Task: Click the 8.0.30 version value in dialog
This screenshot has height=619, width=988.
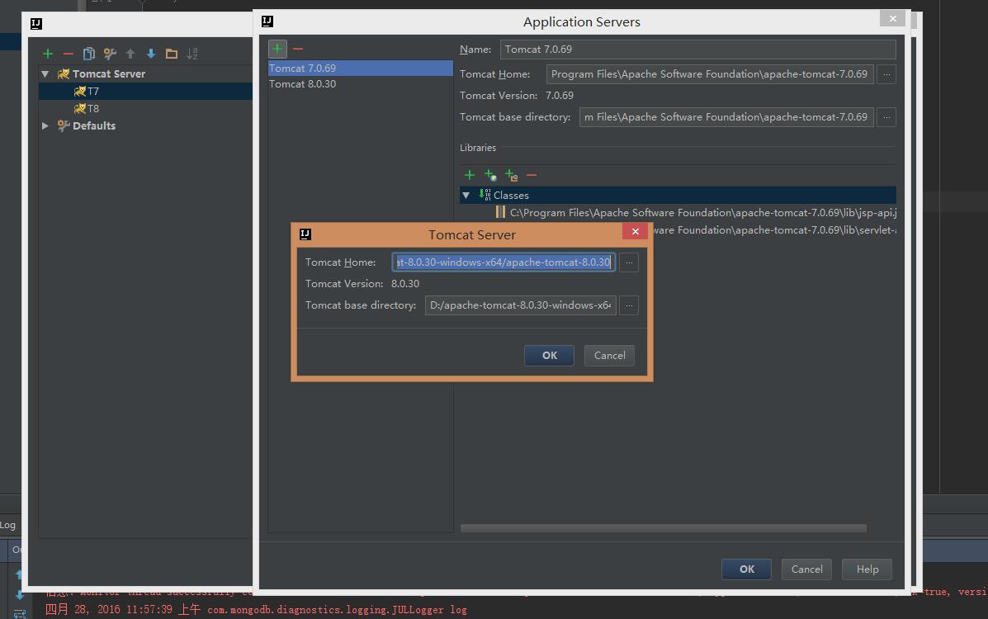Action: (405, 284)
